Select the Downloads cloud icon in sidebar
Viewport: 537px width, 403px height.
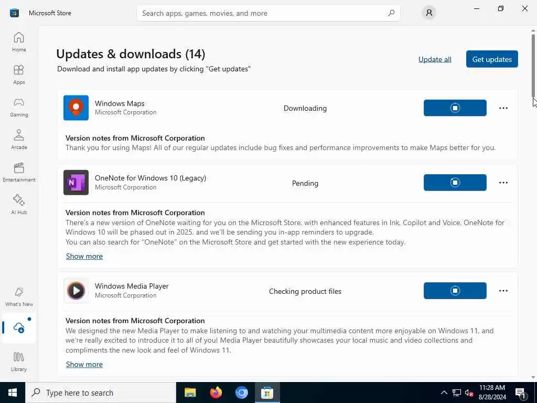(19, 327)
